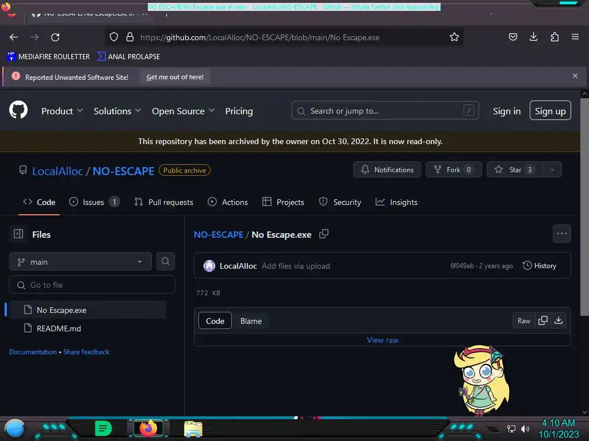
Task: Open the tracking protection shield icon
Action: pyautogui.click(x=114, y=37)
